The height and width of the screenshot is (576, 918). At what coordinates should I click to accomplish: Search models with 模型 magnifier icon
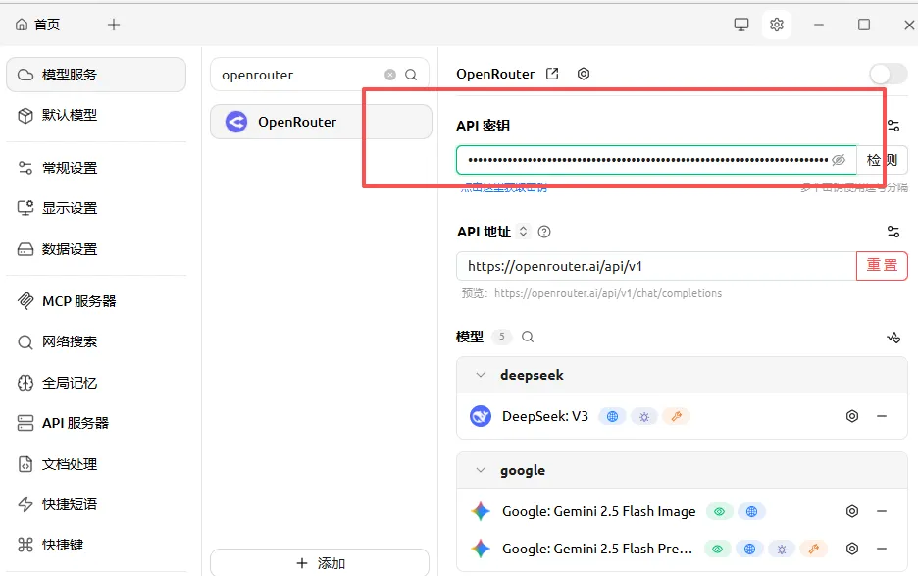[x=528, y=337]
